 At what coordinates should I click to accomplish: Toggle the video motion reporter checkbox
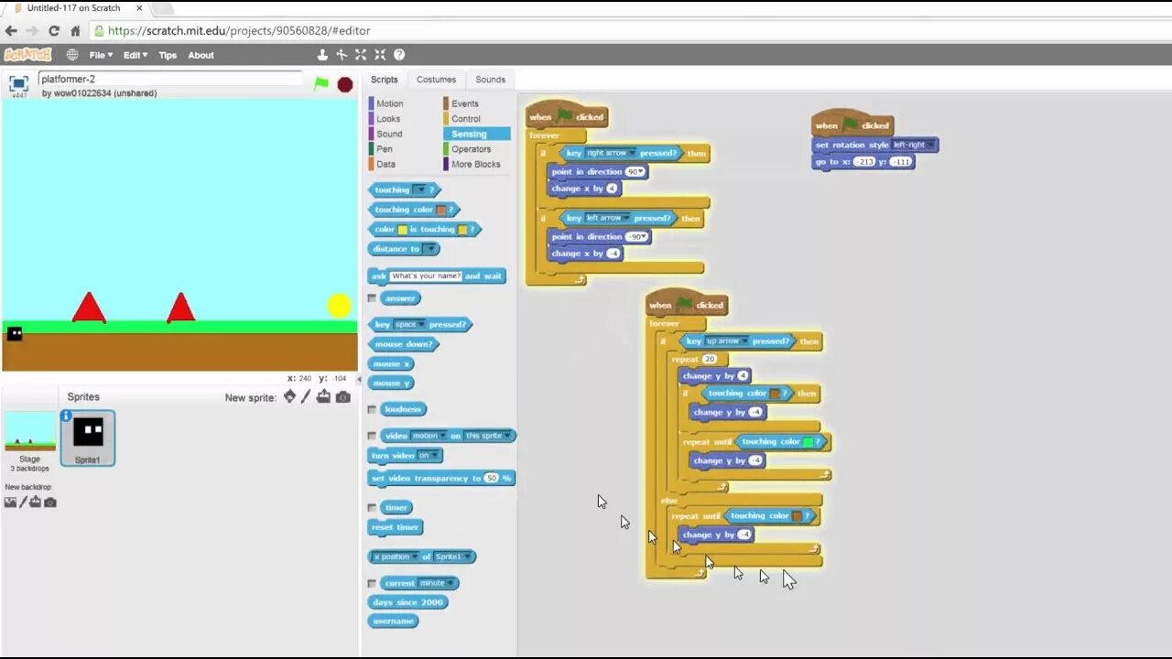[372, 436]
